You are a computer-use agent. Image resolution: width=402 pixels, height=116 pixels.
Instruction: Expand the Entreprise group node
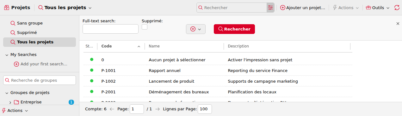click(x=10, y=102)
